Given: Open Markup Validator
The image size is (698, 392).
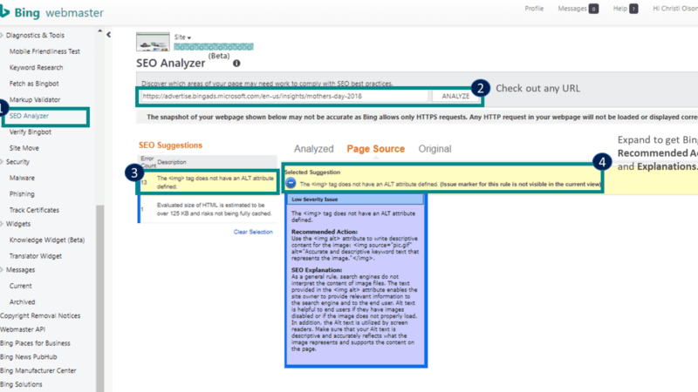Looking at the screenshot, I should pos(35,99).
